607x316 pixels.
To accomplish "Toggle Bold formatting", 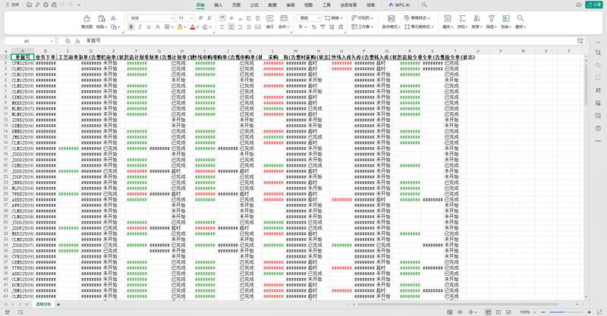I will pos(131,27).
